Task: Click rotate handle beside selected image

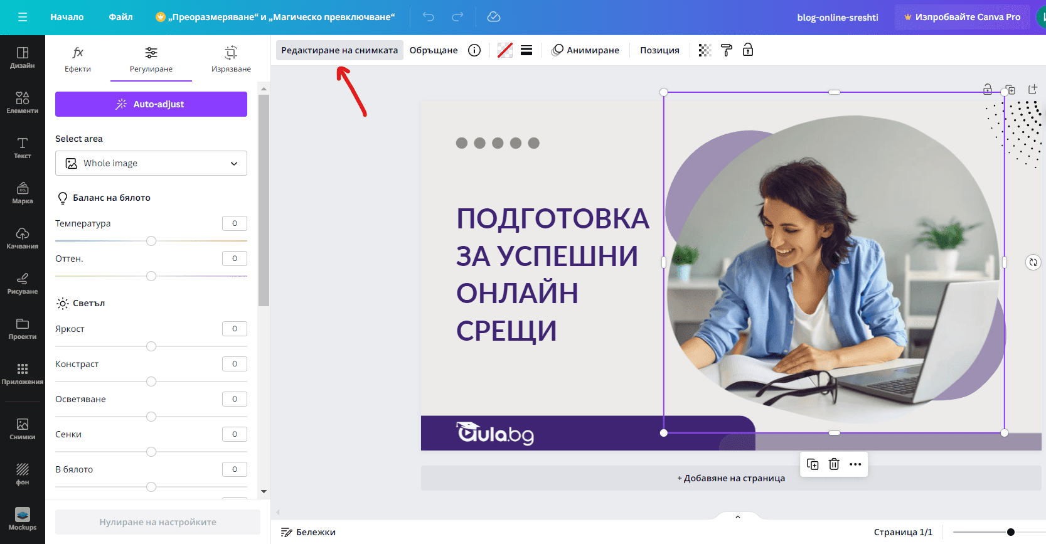Action: pyautogui.click(x=1033, y=262)
